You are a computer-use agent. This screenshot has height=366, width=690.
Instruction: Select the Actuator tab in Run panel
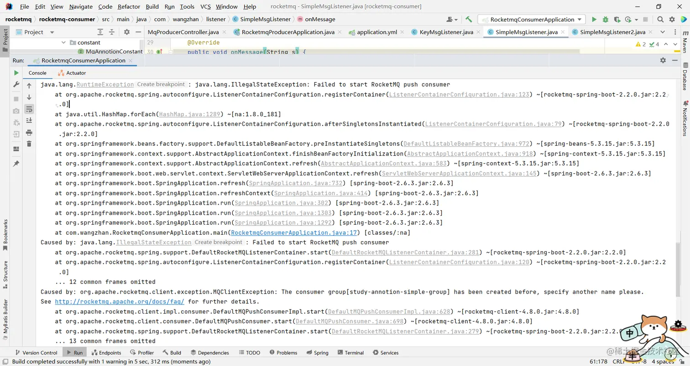[x=72, y=73]
